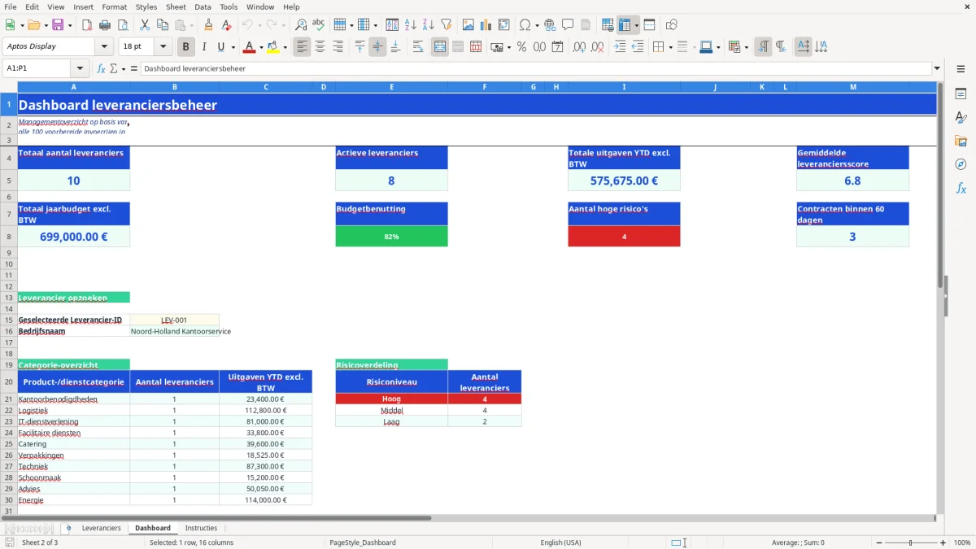Open the font name dropdown

pyautogui.click(x=104, y=47)
